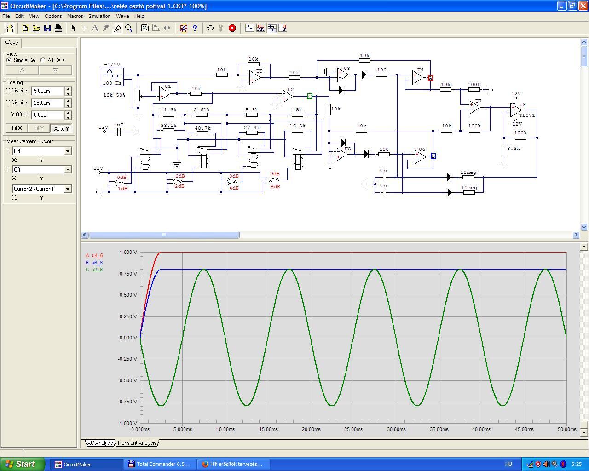This screenshot has width=589, height=471.
Task: Open the Simulation menu
Action: coord(99,16)
